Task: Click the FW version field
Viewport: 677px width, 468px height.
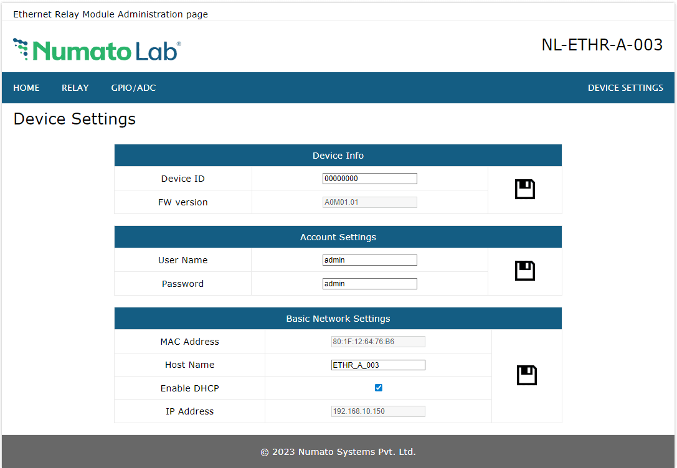Action: pos(369,202)
